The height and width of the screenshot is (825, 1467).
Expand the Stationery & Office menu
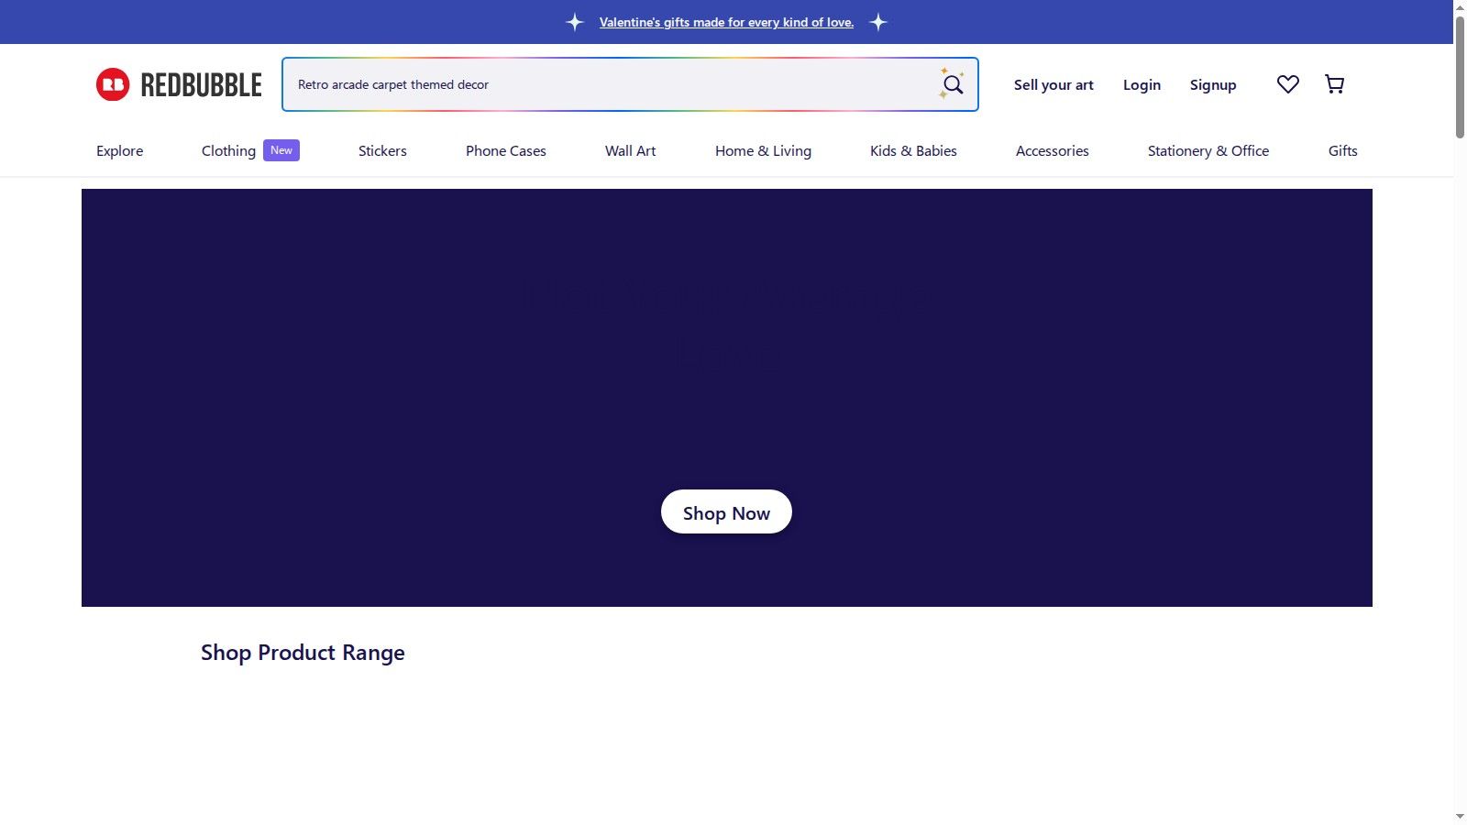point(1208,151)
